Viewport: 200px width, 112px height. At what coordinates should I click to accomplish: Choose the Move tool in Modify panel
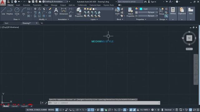[35, 9]
